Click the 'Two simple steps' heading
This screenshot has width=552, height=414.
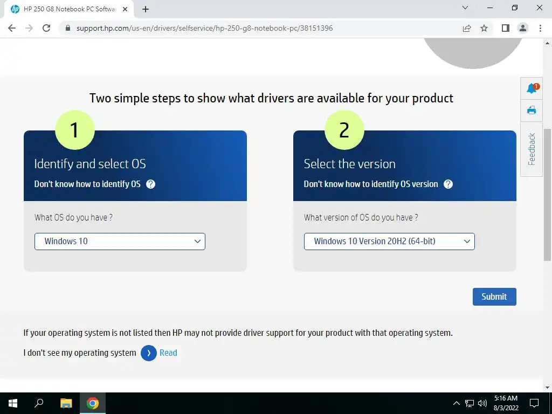pos(272,98)
